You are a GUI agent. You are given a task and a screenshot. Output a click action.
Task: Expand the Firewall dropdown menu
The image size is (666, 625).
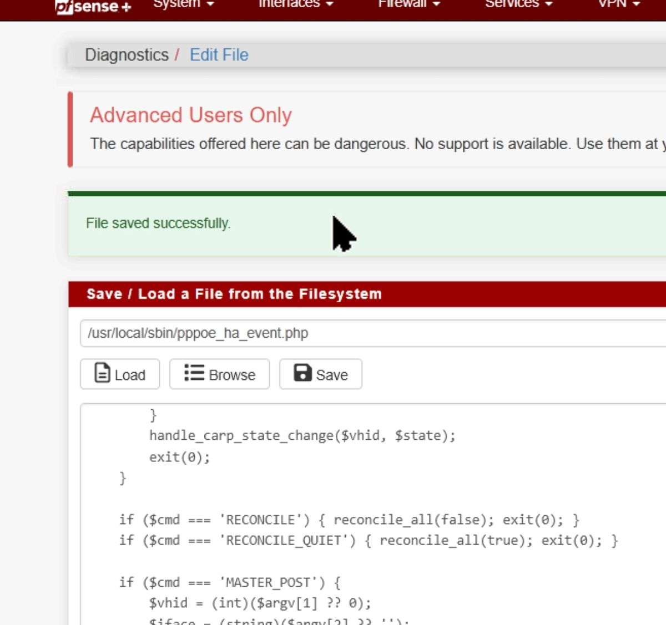coord(408,4)
